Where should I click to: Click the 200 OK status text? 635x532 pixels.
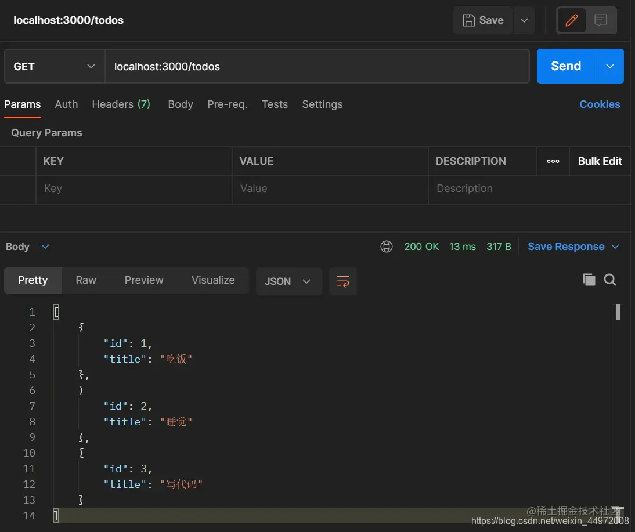[421, 247]
